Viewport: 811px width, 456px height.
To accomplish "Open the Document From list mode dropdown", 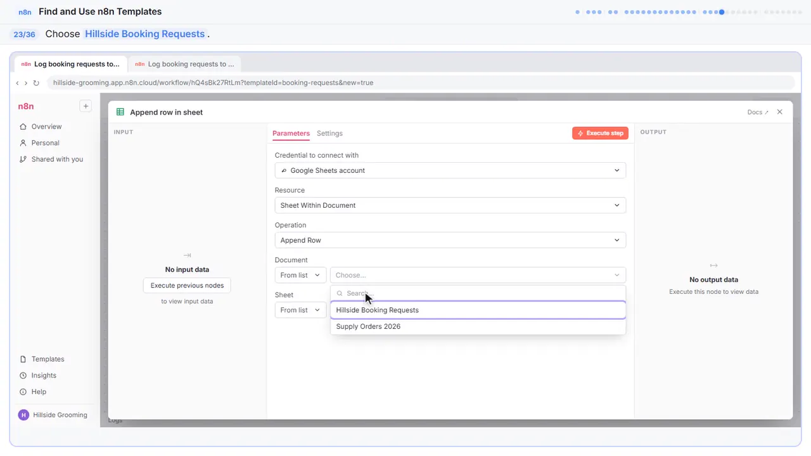I will click(x=300, y=275).
